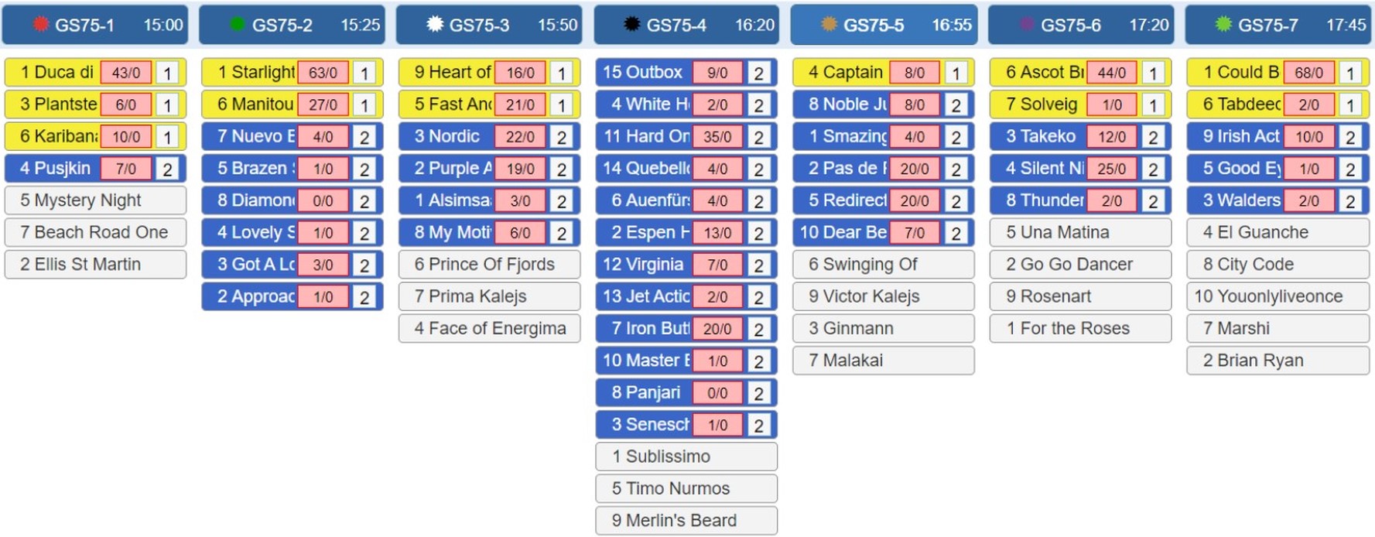Screen dimensions: 1375x537
Task: Click the green circle icon in GS75-2
Action: click(238, 24)
